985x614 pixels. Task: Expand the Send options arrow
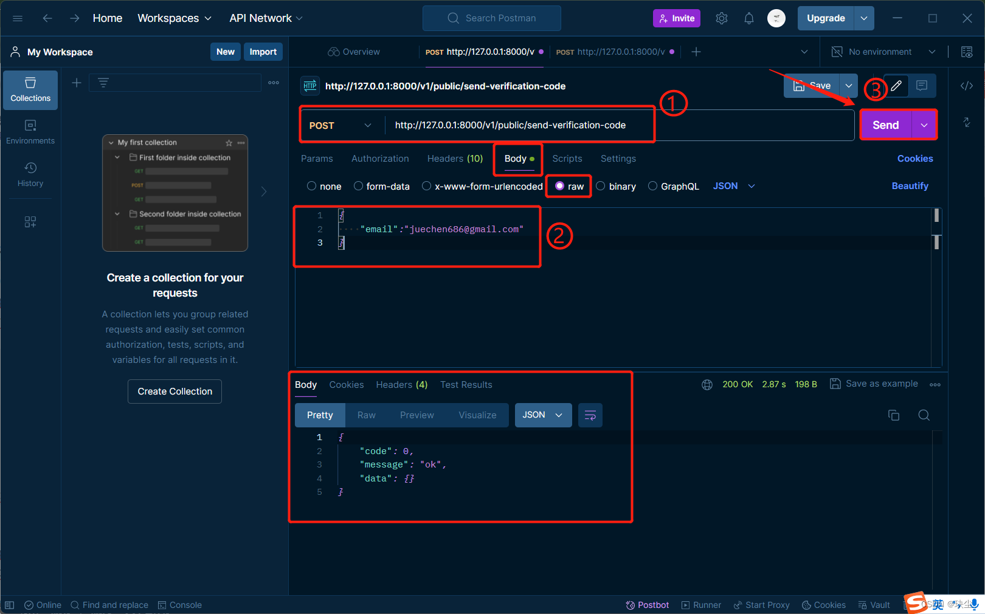[x=924, y=125]
